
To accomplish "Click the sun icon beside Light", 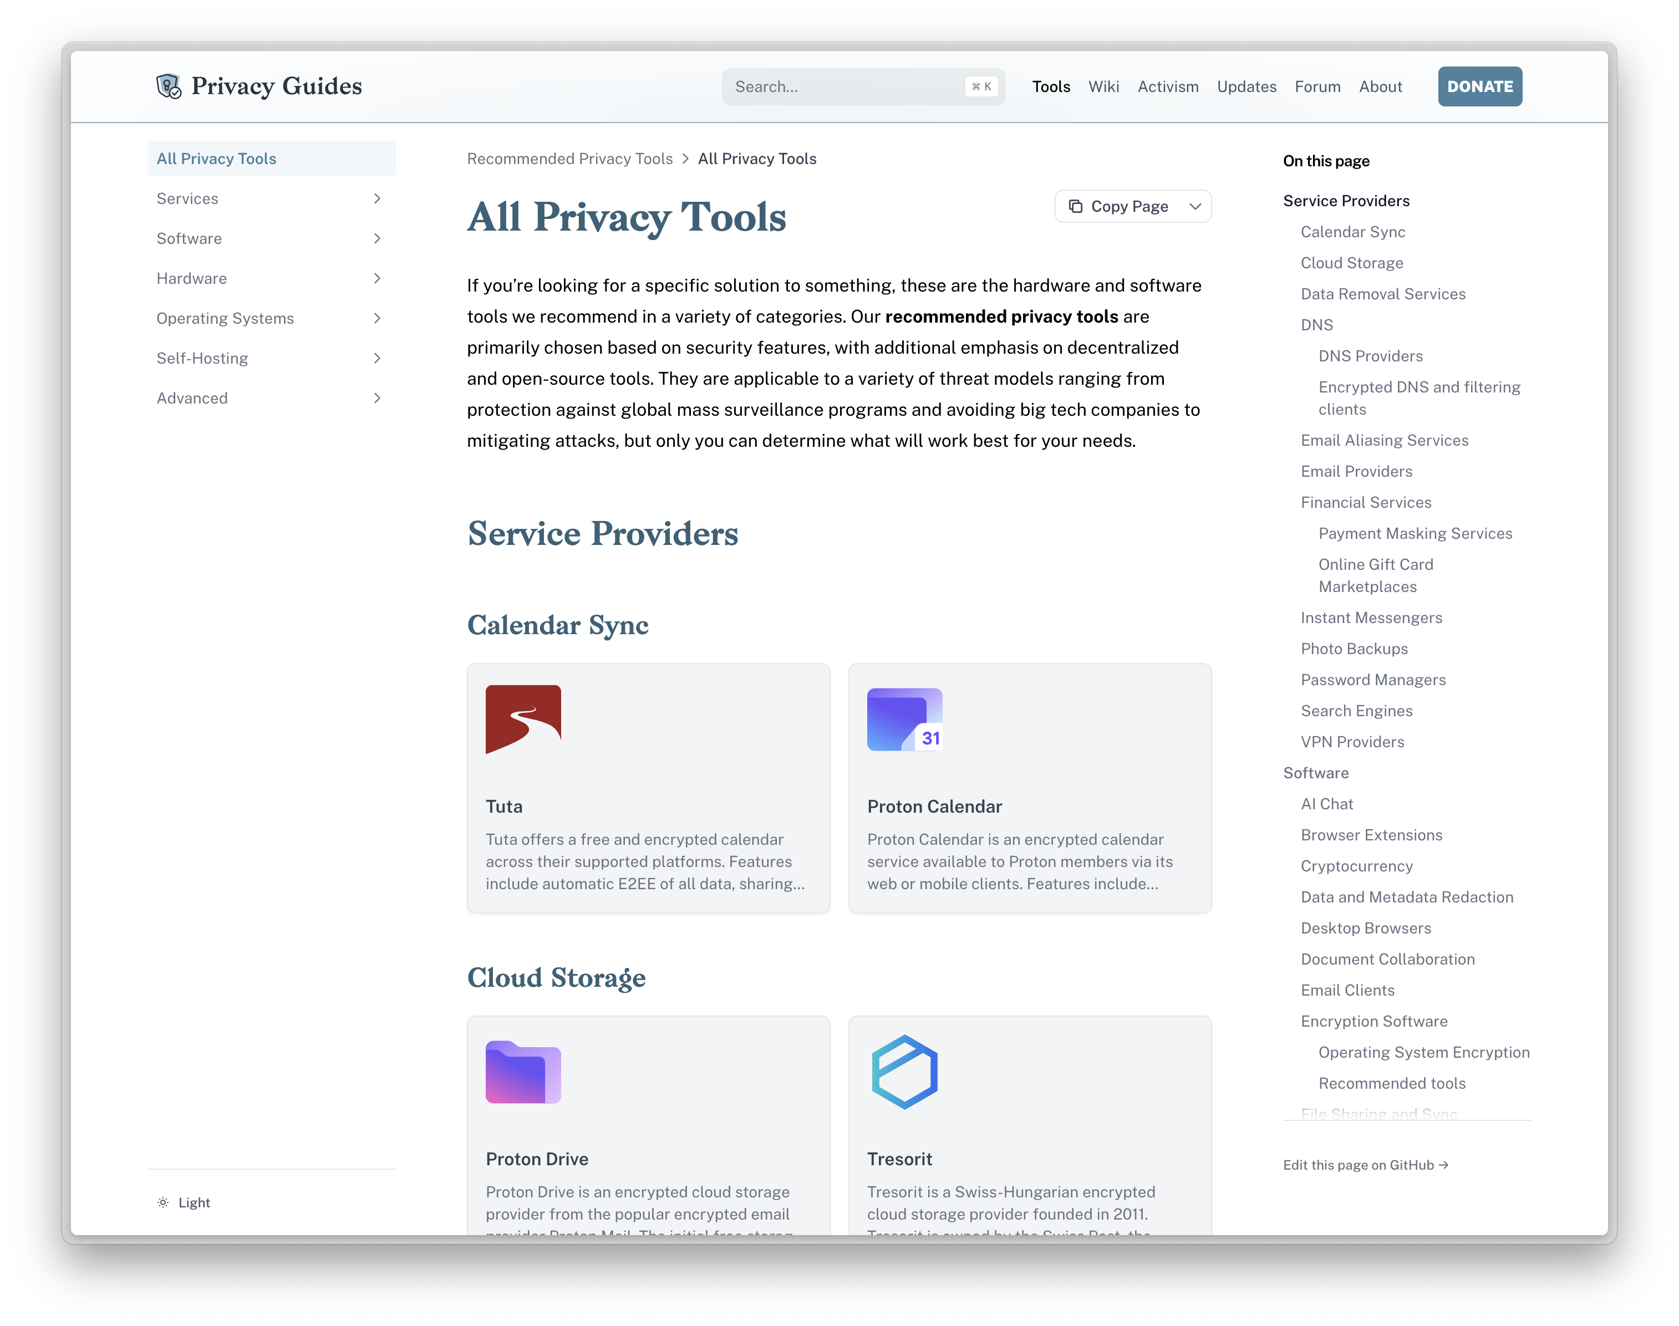I will pos(163,1202).
